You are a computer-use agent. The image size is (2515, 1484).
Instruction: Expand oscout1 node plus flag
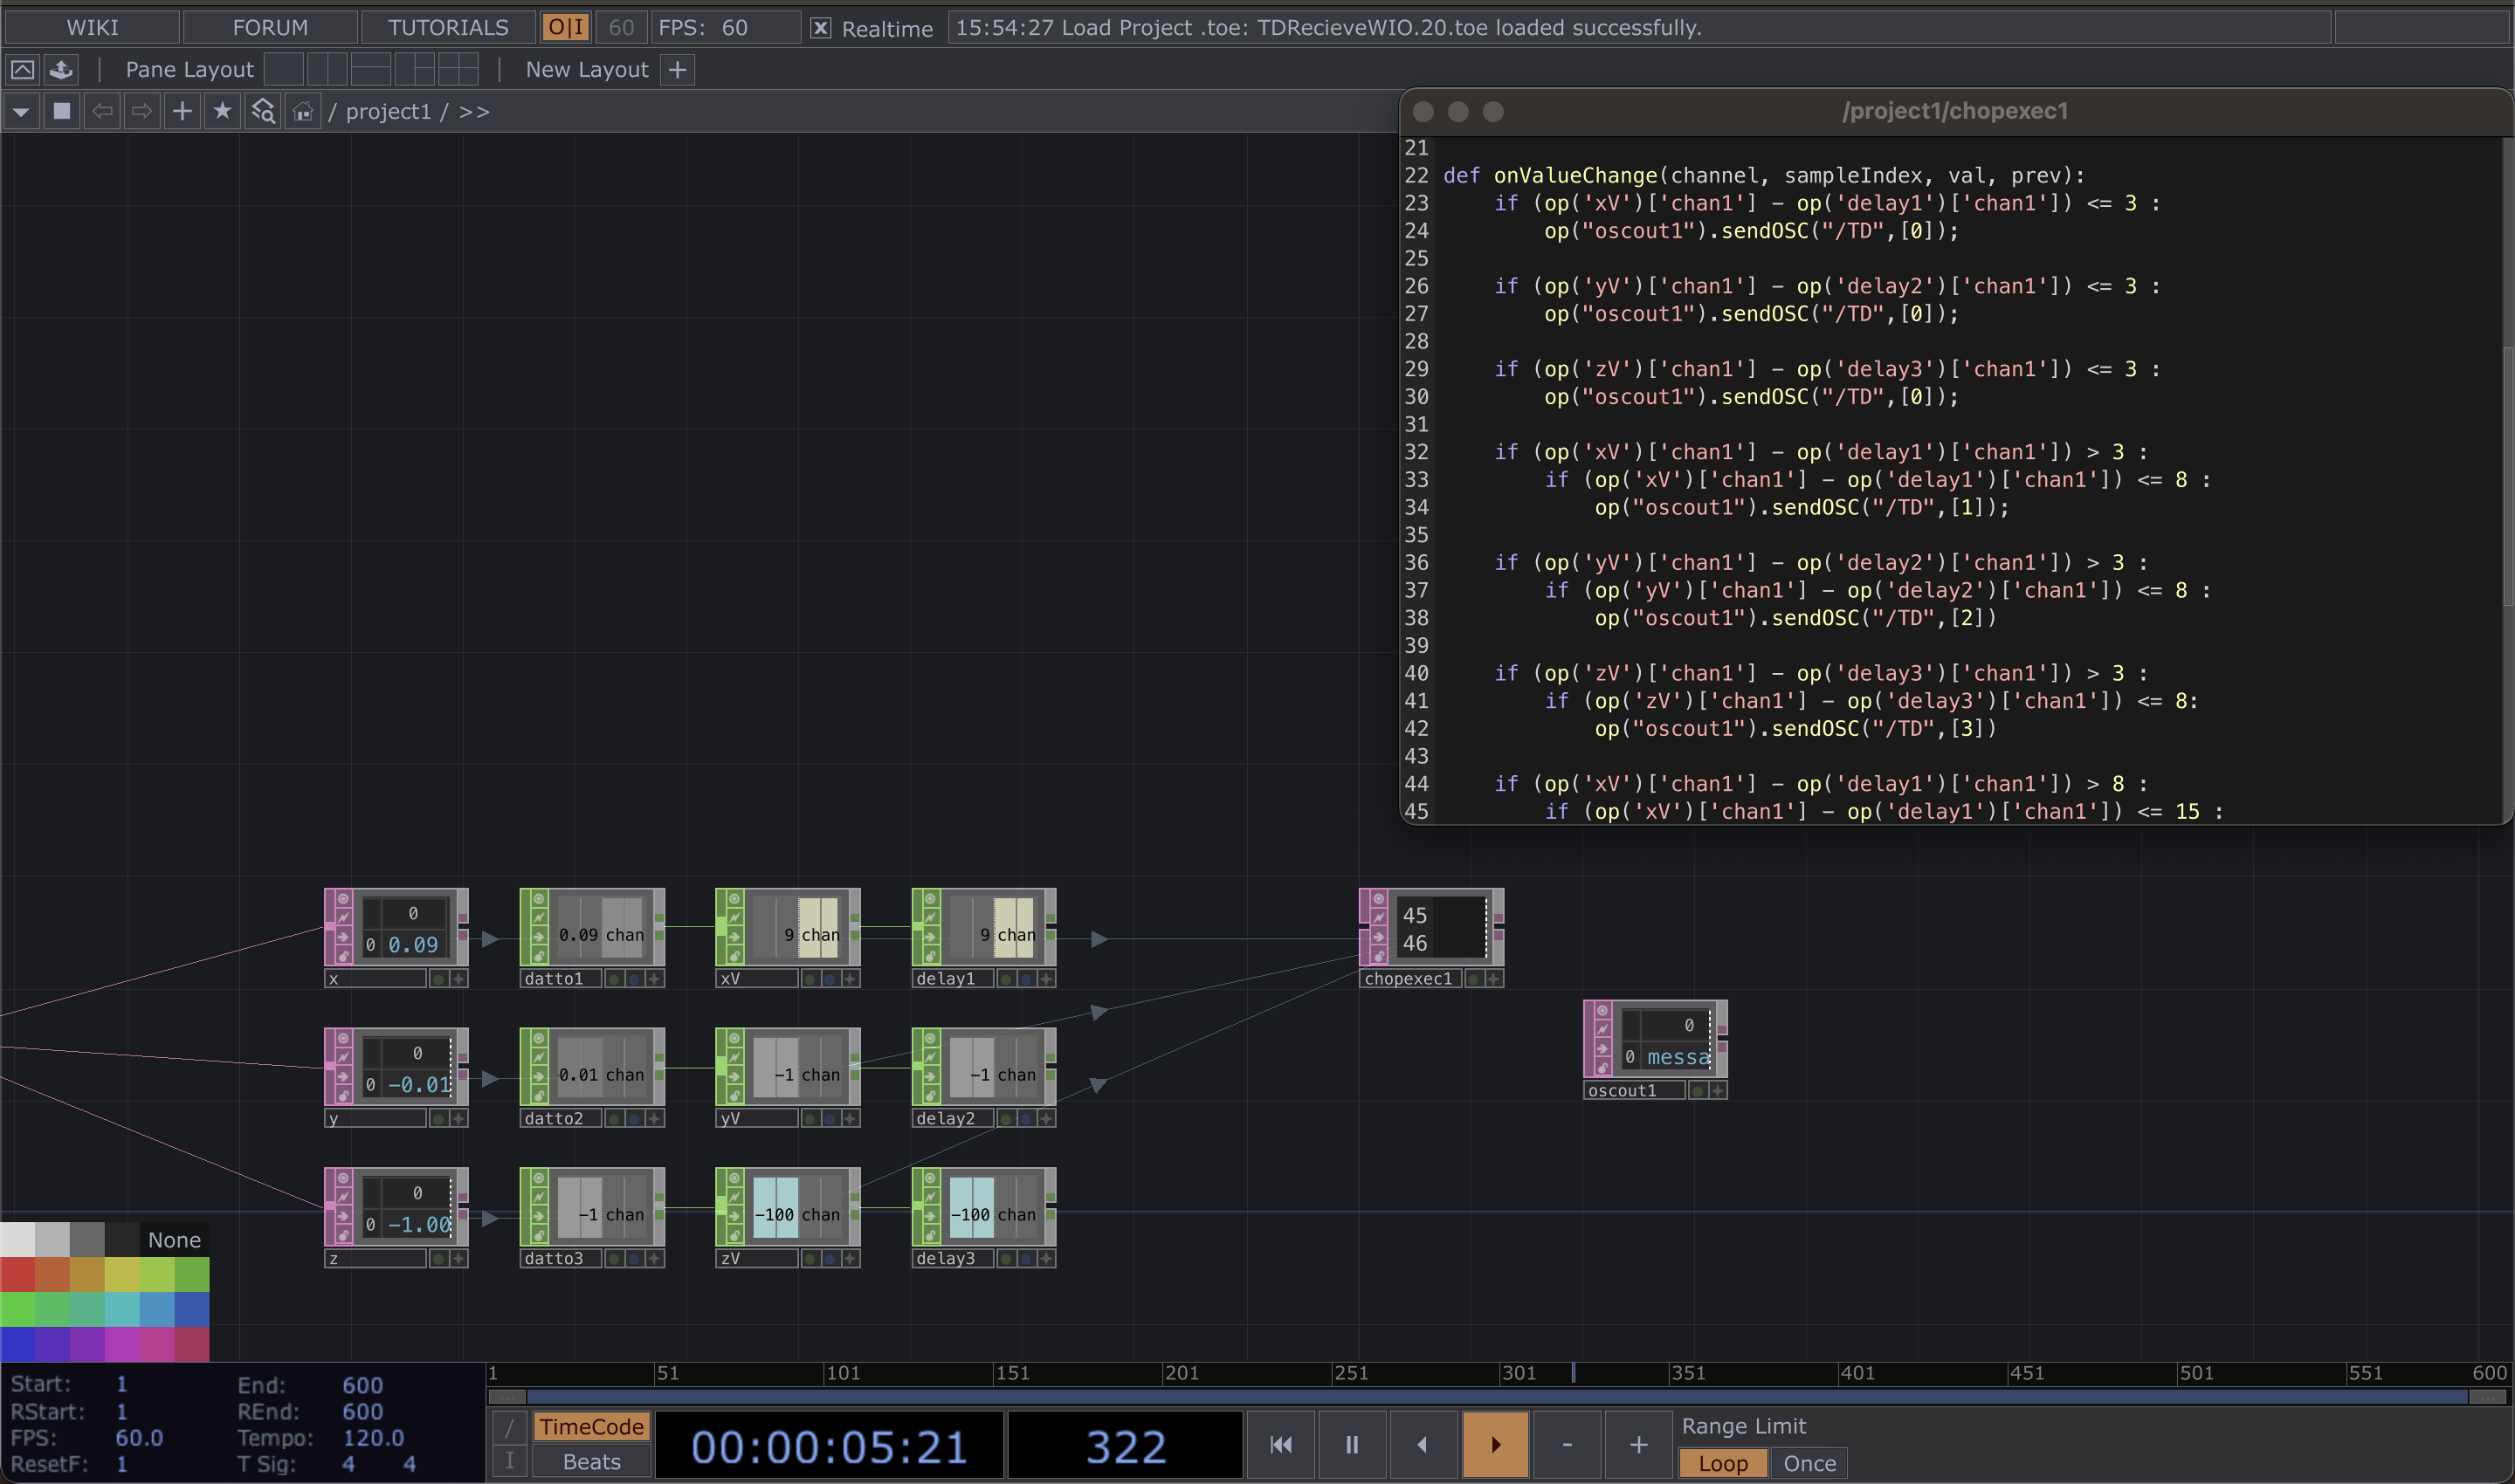pyautogui.click(x=1718, y=1090)
